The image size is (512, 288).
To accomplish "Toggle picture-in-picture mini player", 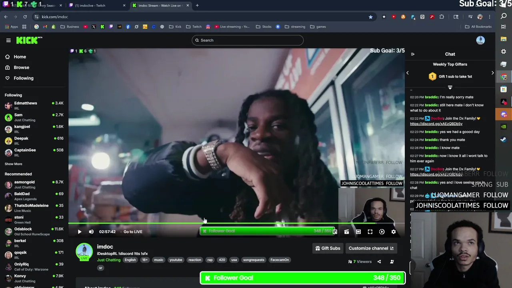I will click(x=335, y=232).
